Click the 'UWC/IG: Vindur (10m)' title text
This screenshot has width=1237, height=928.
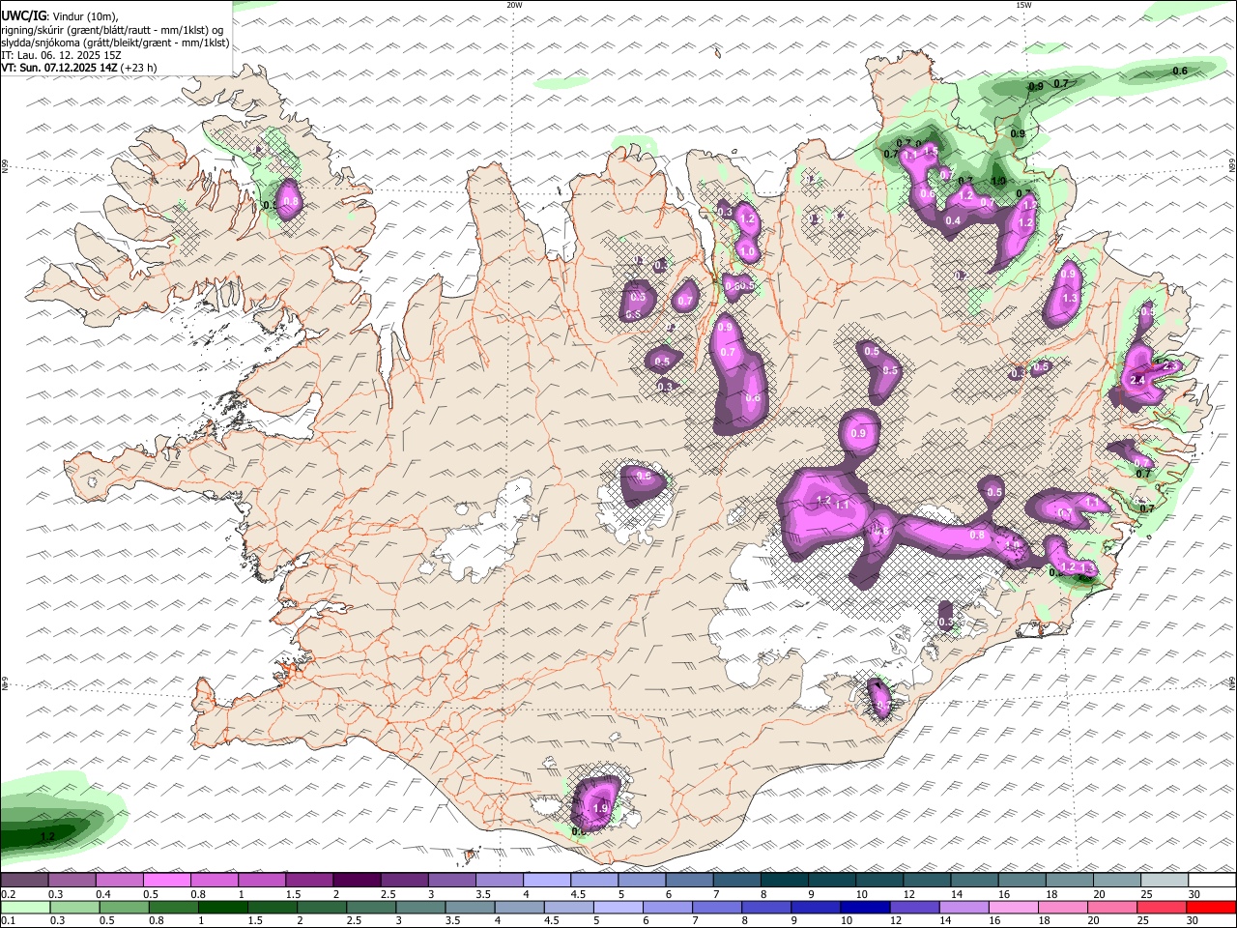(60, 15)
